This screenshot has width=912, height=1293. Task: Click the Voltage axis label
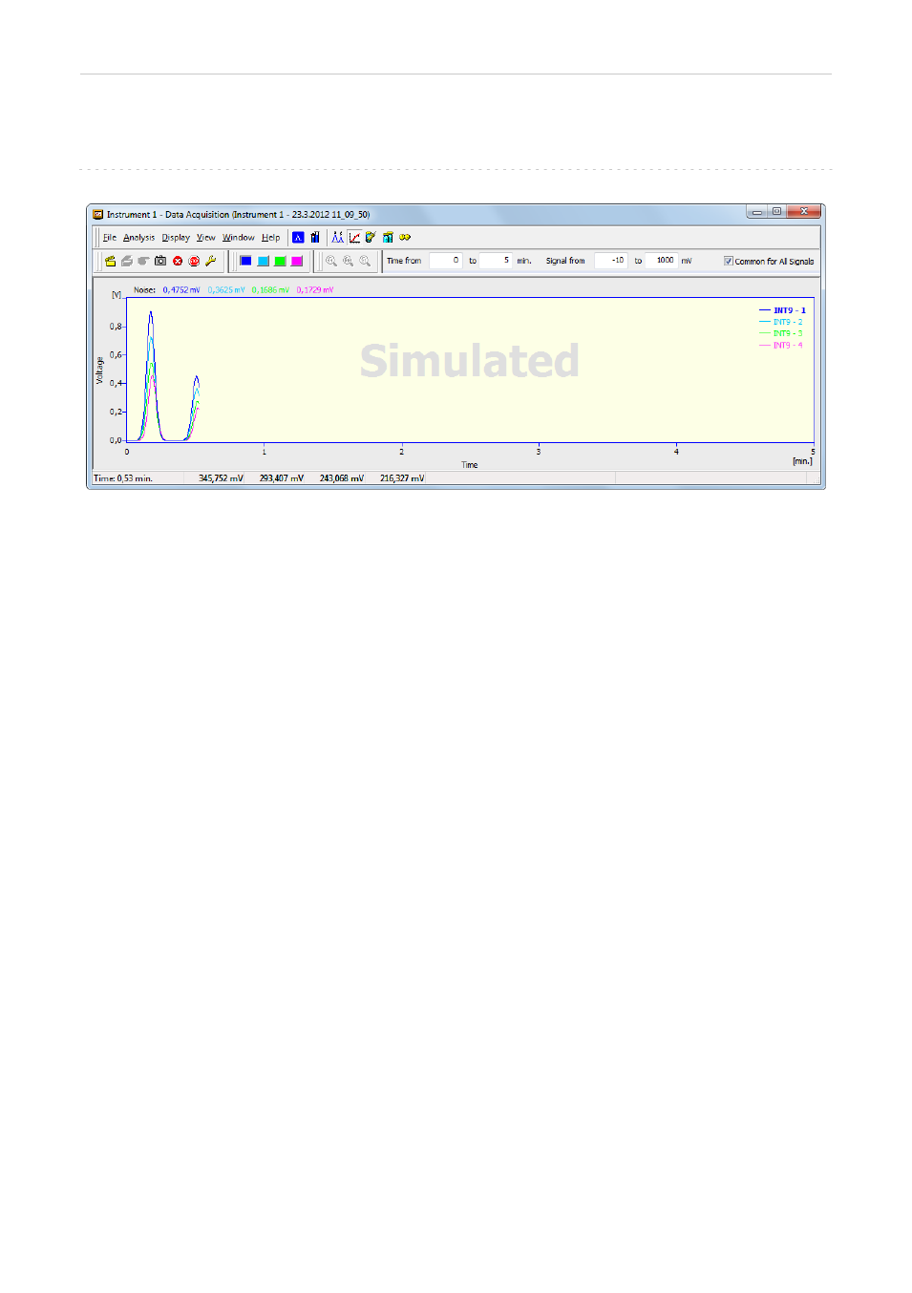99,371
